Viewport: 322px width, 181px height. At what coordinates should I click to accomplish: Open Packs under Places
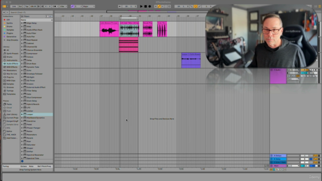(9, 104)
